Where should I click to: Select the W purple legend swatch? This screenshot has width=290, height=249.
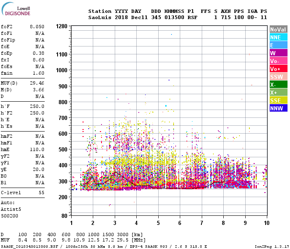(278, 53)
